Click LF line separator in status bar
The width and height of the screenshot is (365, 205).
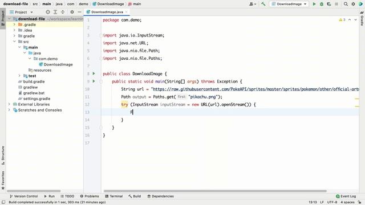[x=322, y=202]
